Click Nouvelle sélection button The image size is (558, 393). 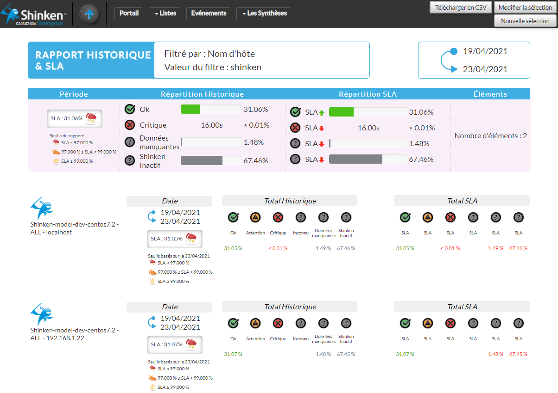point(525,21)
